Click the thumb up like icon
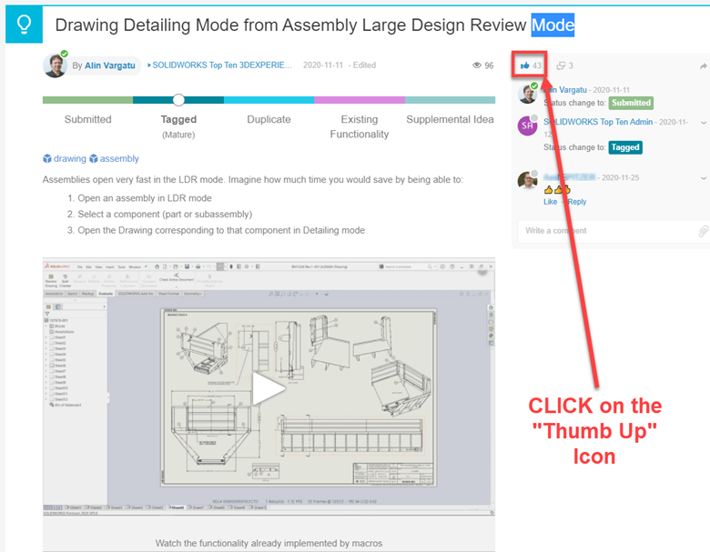This screenshot has width=710, height=552. click(525, 65)
